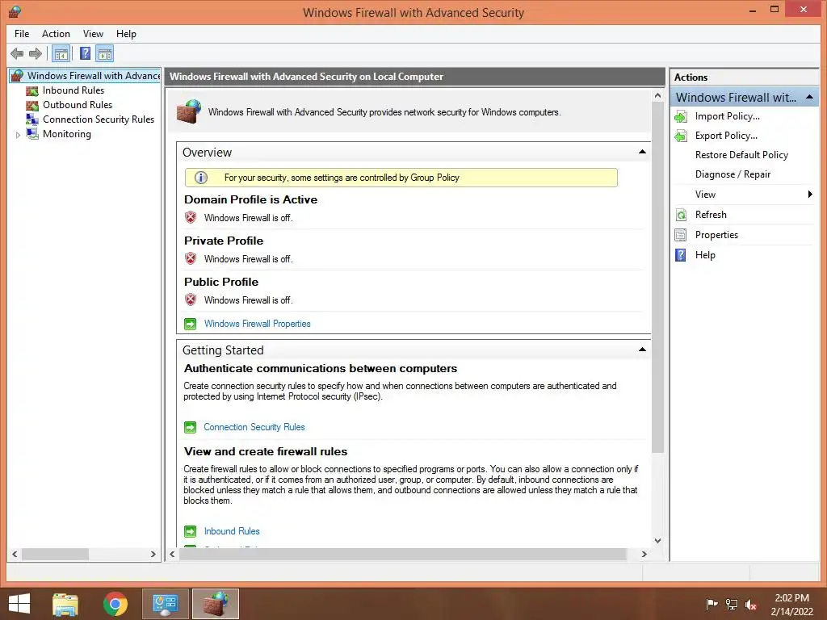Click the console tree horizontal scroll left arrow
This screenshot has width=827, height=620.
15,554
